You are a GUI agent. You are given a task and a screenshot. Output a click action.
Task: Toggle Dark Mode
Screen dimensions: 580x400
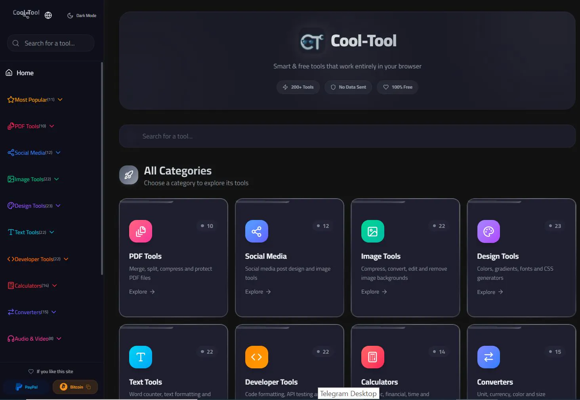coord(82,15)
